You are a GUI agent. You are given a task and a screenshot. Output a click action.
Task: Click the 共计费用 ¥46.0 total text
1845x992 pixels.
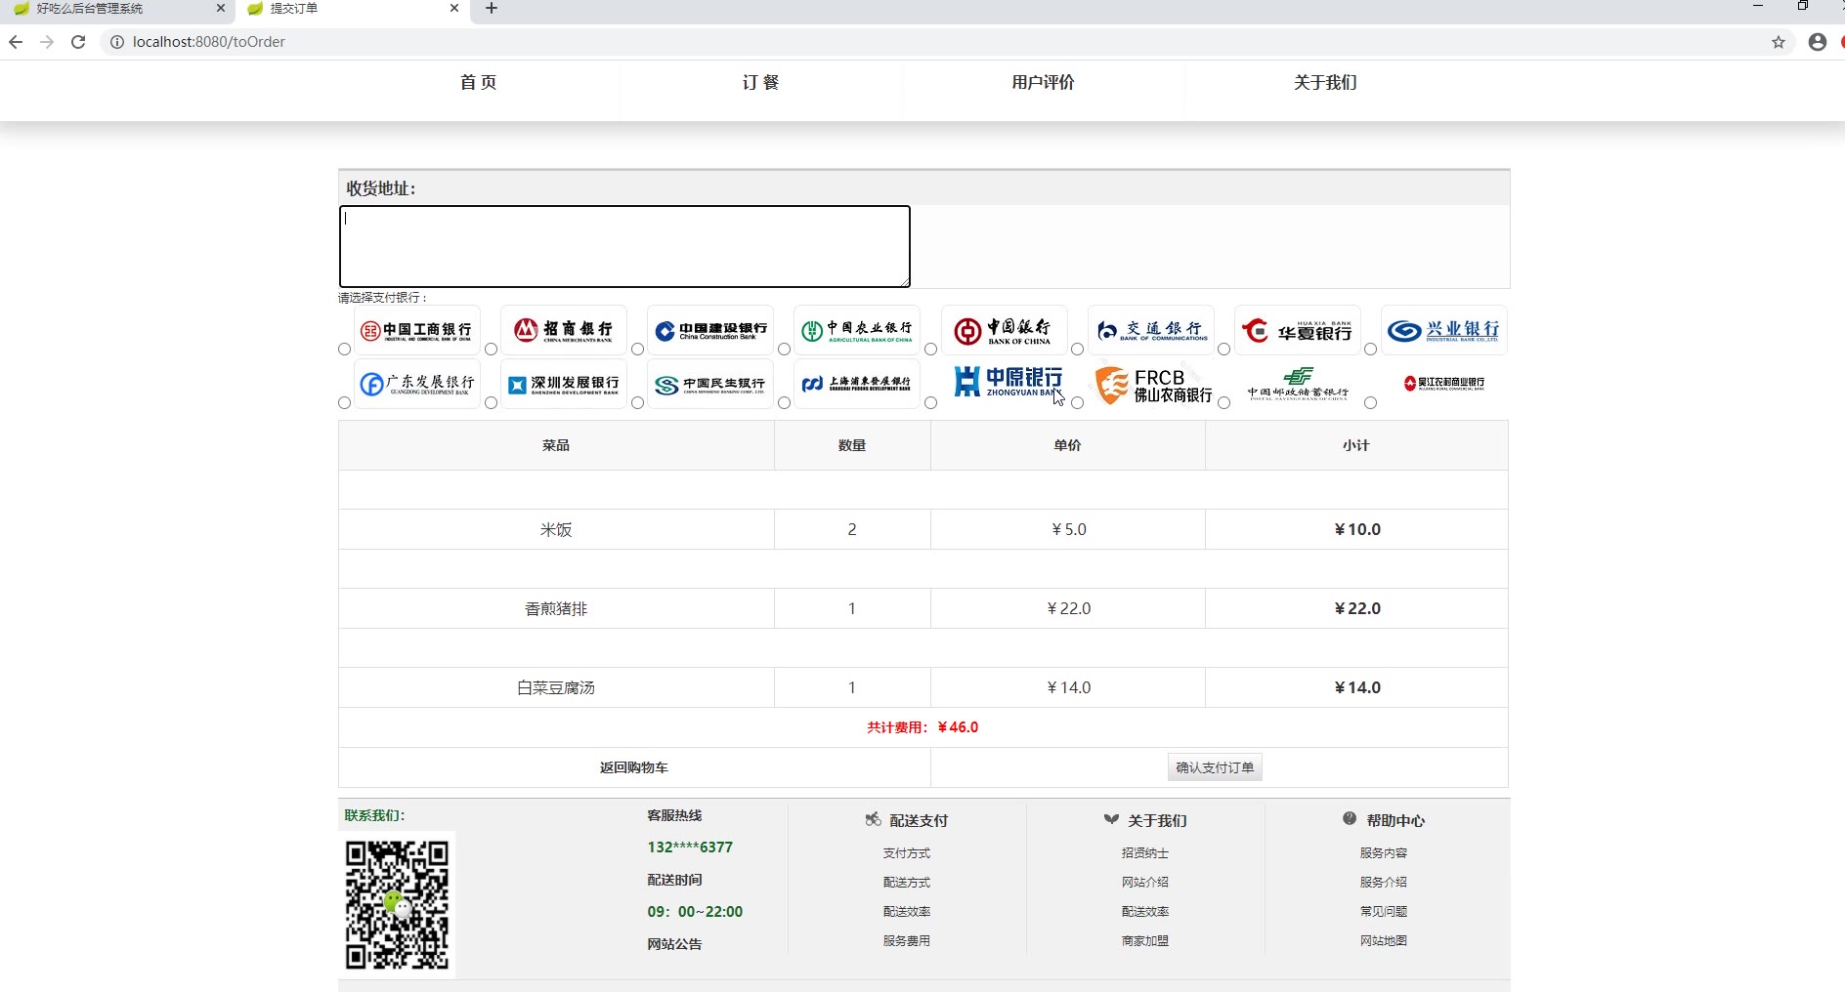pyautogui.click(x=922, y=727)
